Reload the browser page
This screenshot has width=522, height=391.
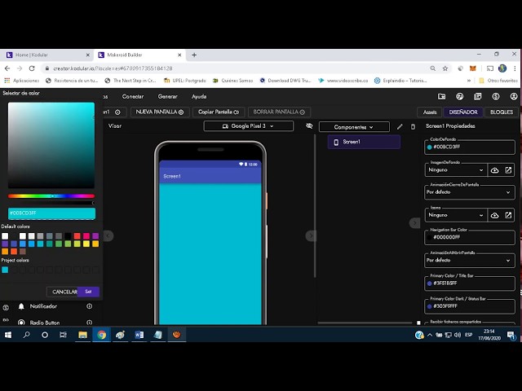click(x=32, y=68)
